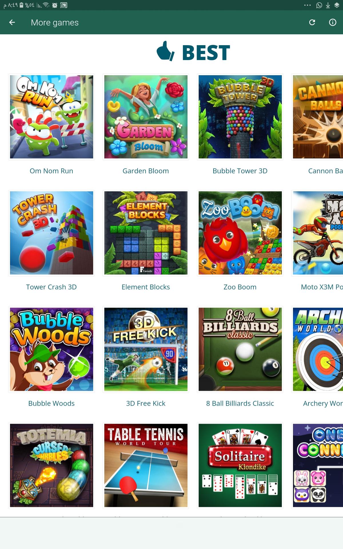The width and height of the screenshot is (343, 549).
Task: Select the Onet Connect game tile
Action: pyautogui.click(x=317, y=466)
